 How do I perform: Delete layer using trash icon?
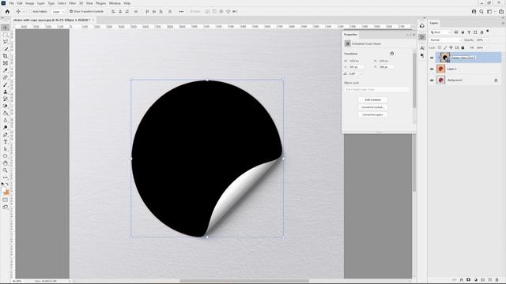pos(497,280)
